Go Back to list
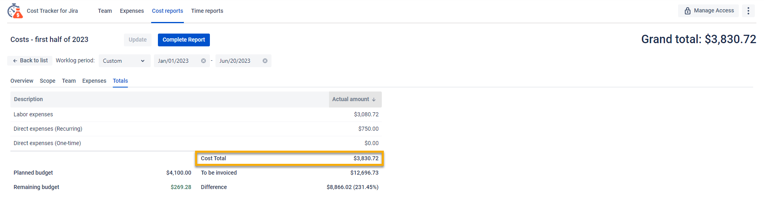This screenshot has height=211, width=764. click(x=30, y=60)
